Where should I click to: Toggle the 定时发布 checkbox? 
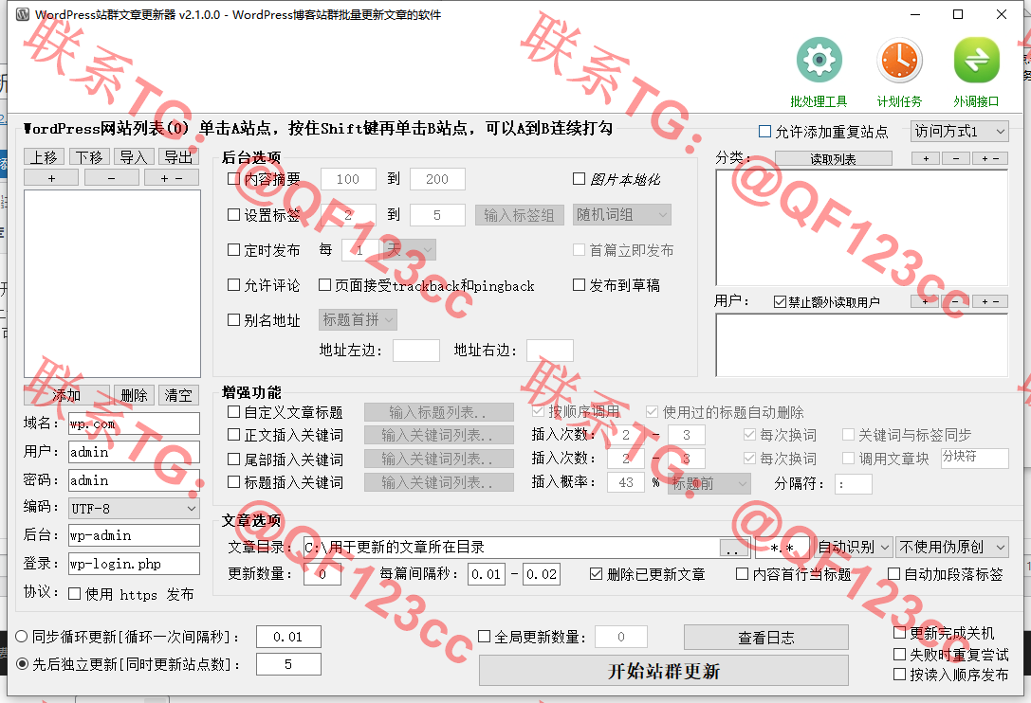coord(233,250)
